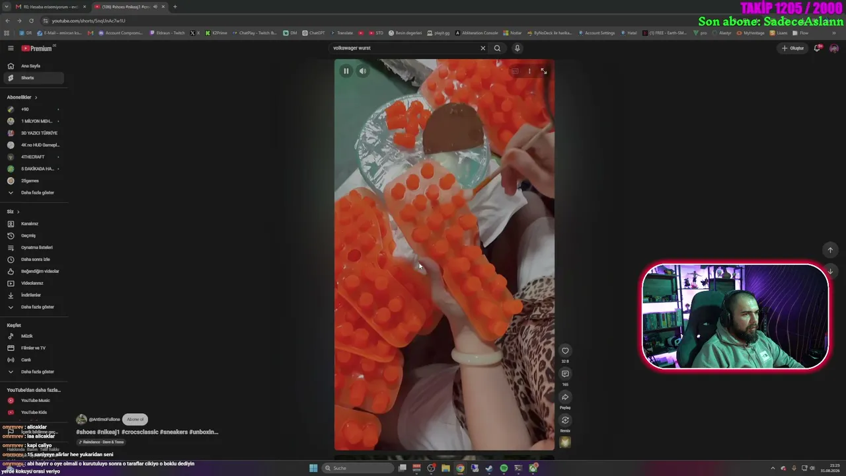The height and width of the screenshot is (476, 846).
Task: Open Ana Sayfa in the sidebar
Action: click(33, 66)
